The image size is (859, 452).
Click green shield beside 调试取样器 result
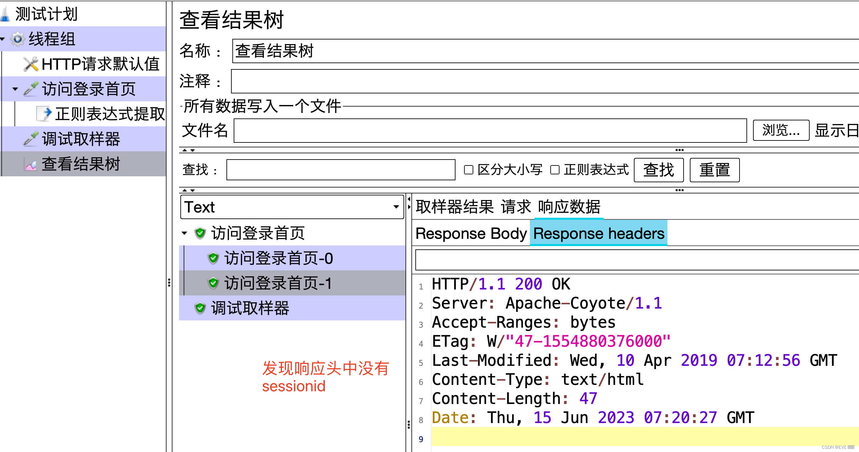200,308
